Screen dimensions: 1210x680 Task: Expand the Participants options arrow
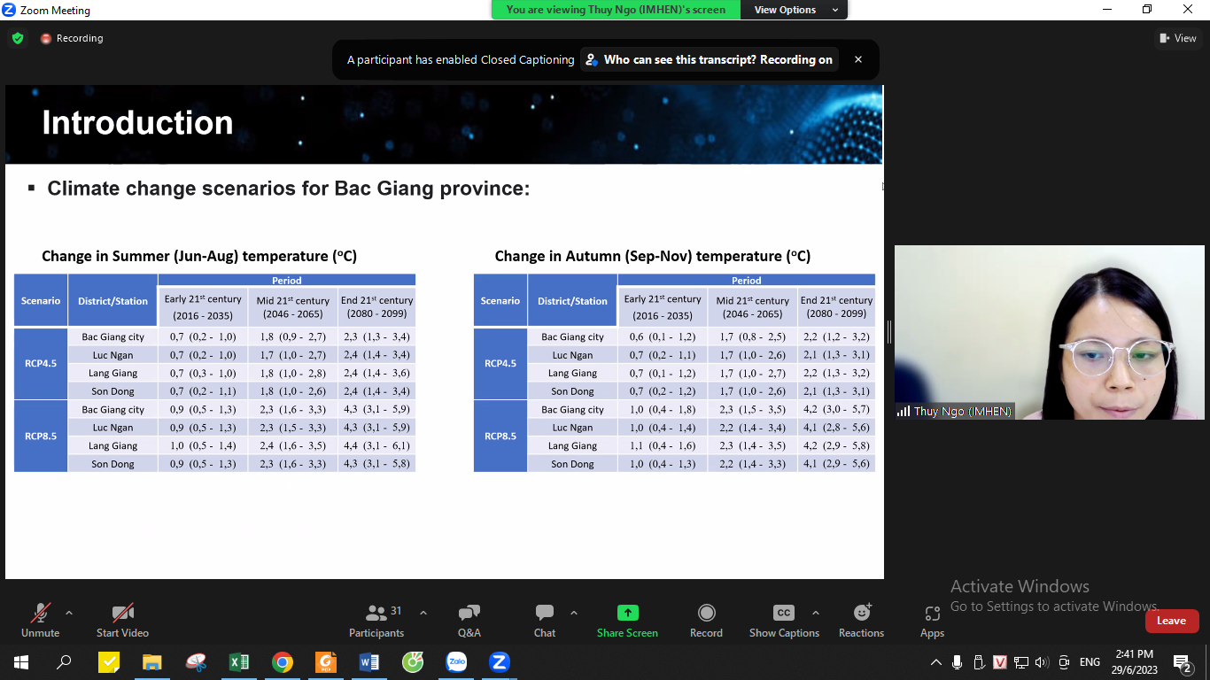click(x=423, y=613)
